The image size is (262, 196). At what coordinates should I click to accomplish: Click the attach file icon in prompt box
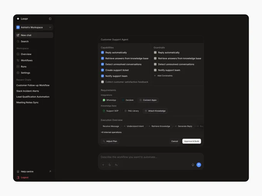click(109, 165)
